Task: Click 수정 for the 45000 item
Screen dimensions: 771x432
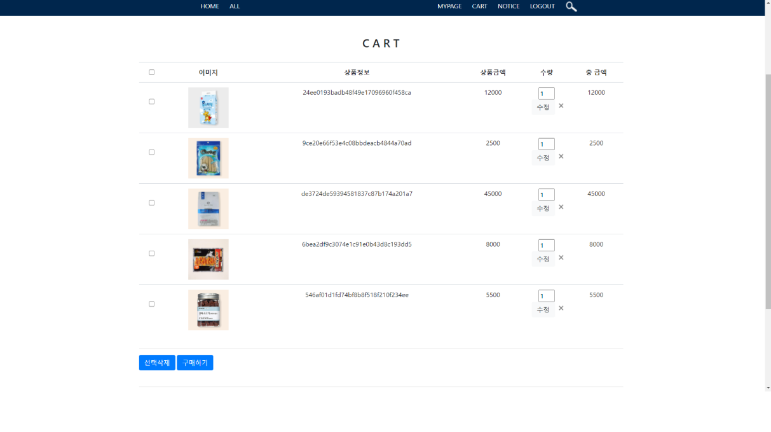Action: [x=543, y=209]
